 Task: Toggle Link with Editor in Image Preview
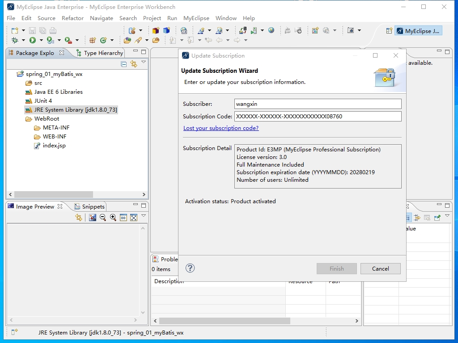(x=79, y=218)
